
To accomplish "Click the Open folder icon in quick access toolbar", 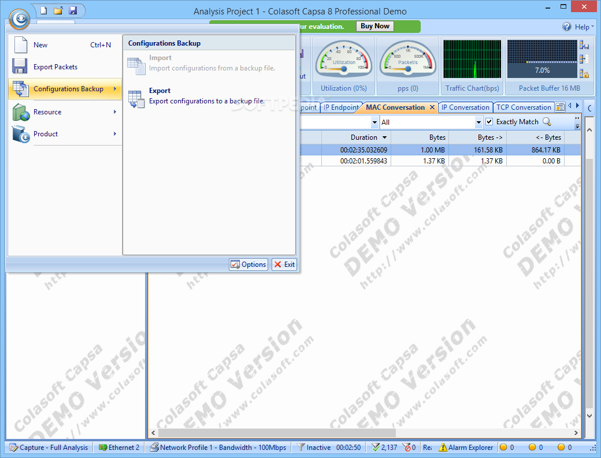I will (x=58, y=10).
